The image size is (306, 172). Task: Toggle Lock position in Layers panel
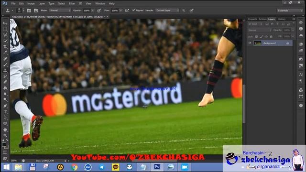(x=266, y=36)
